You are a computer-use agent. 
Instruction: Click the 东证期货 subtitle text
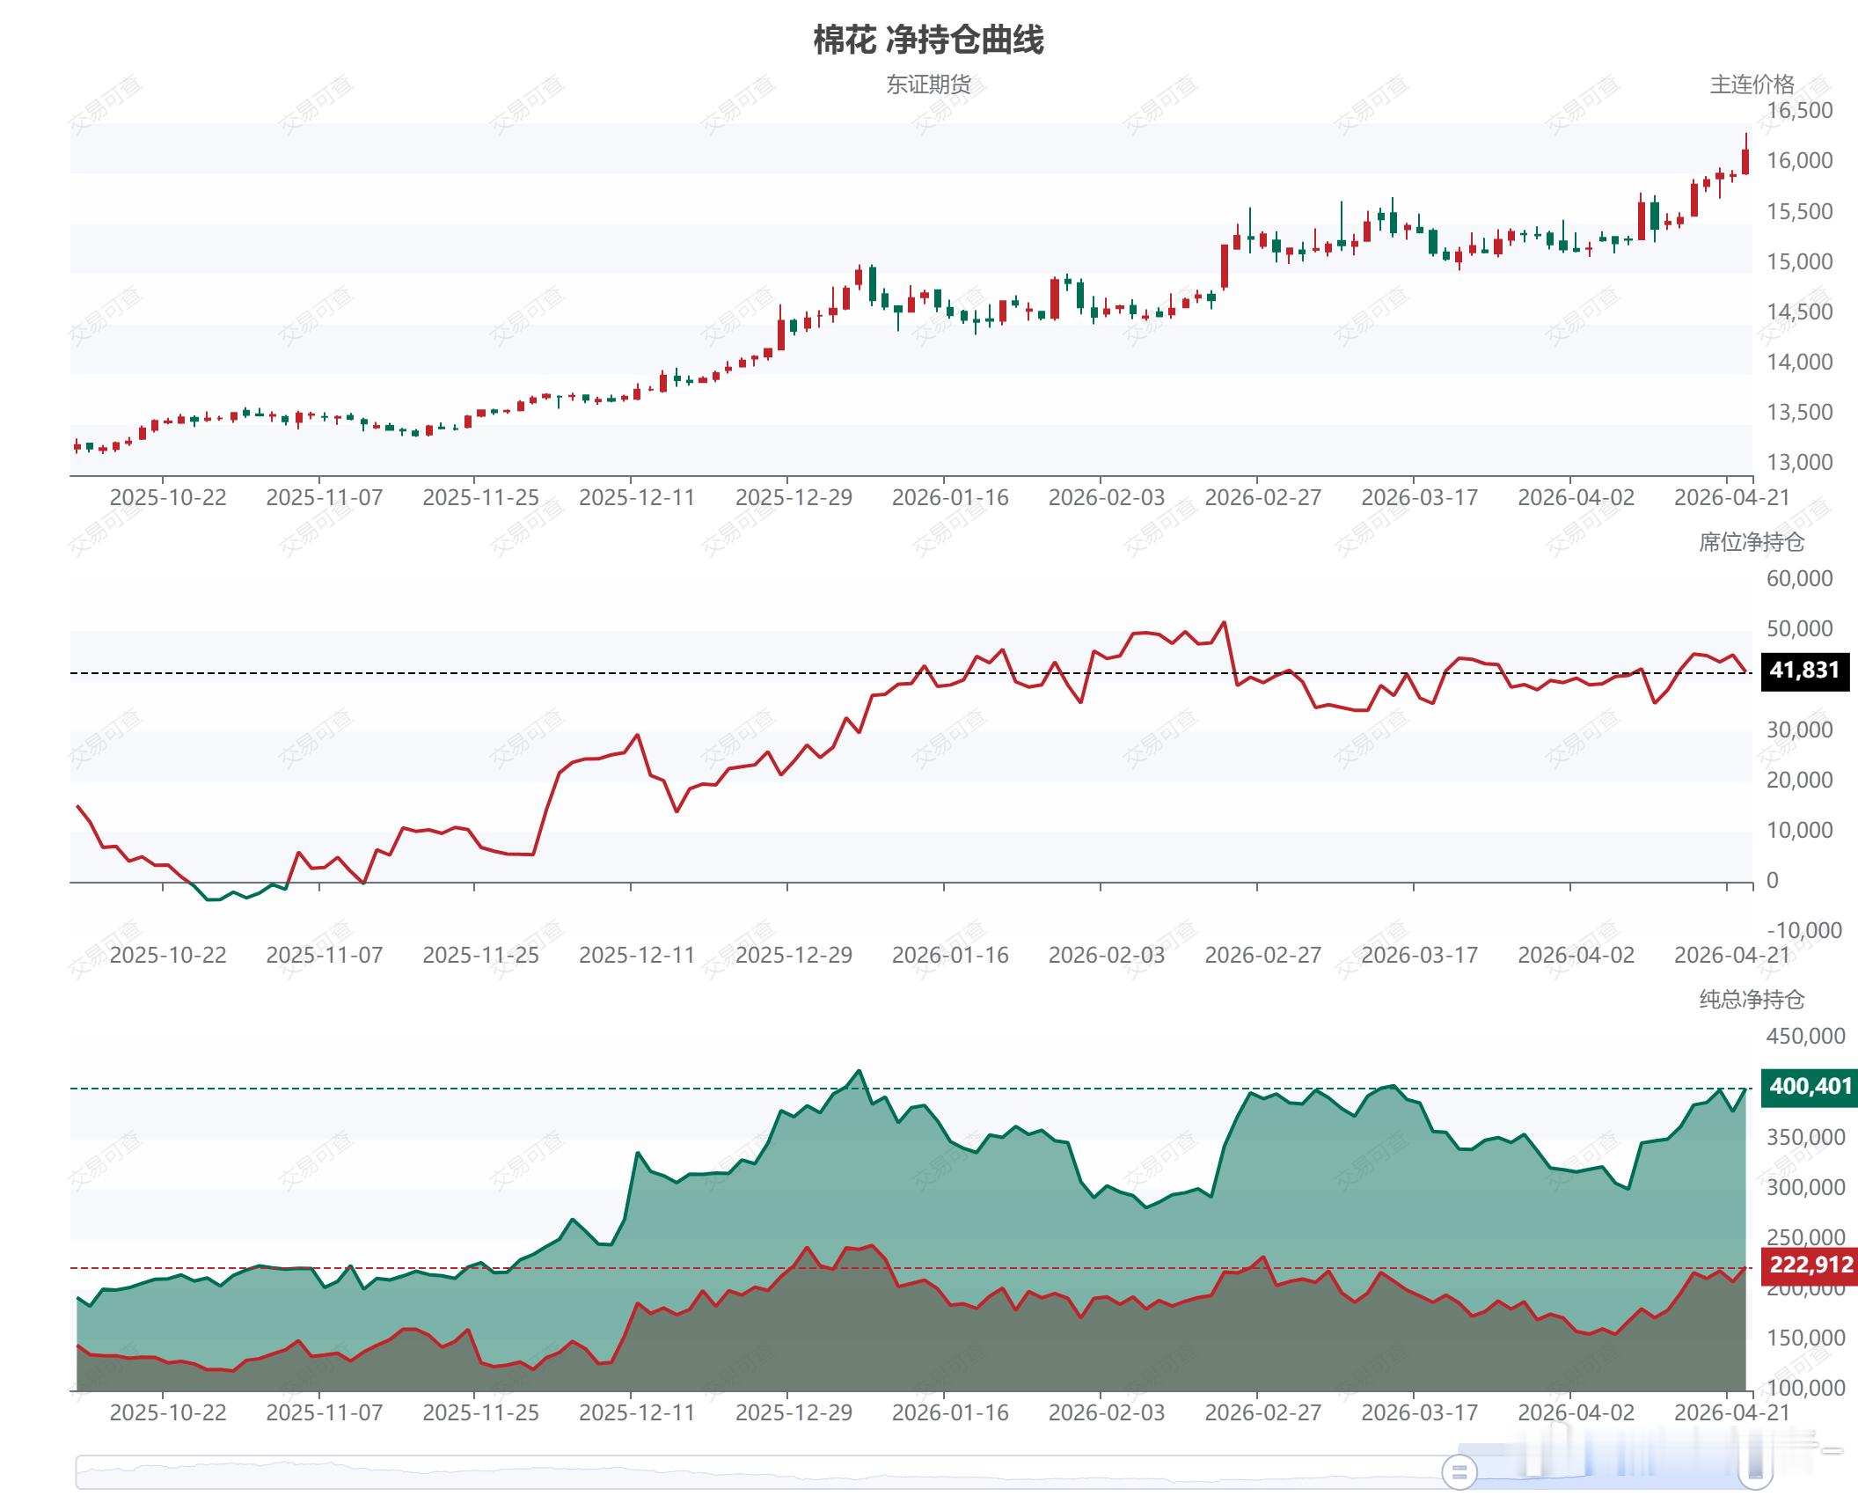click(x=928, y=84)
